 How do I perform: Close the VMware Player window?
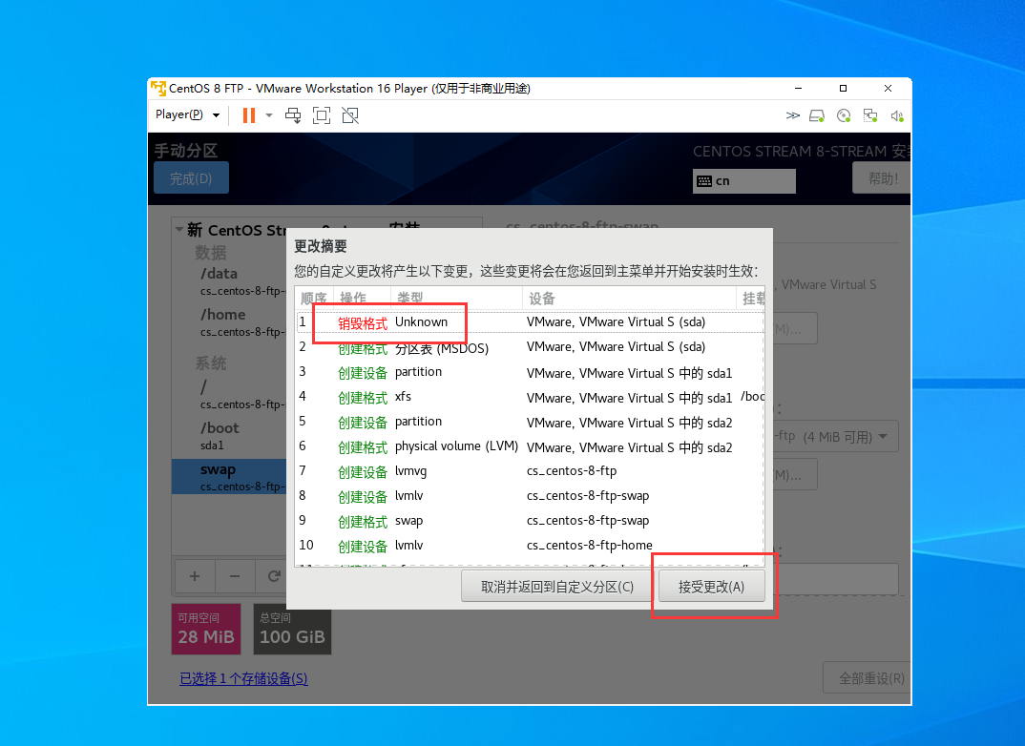pos(888,88)
